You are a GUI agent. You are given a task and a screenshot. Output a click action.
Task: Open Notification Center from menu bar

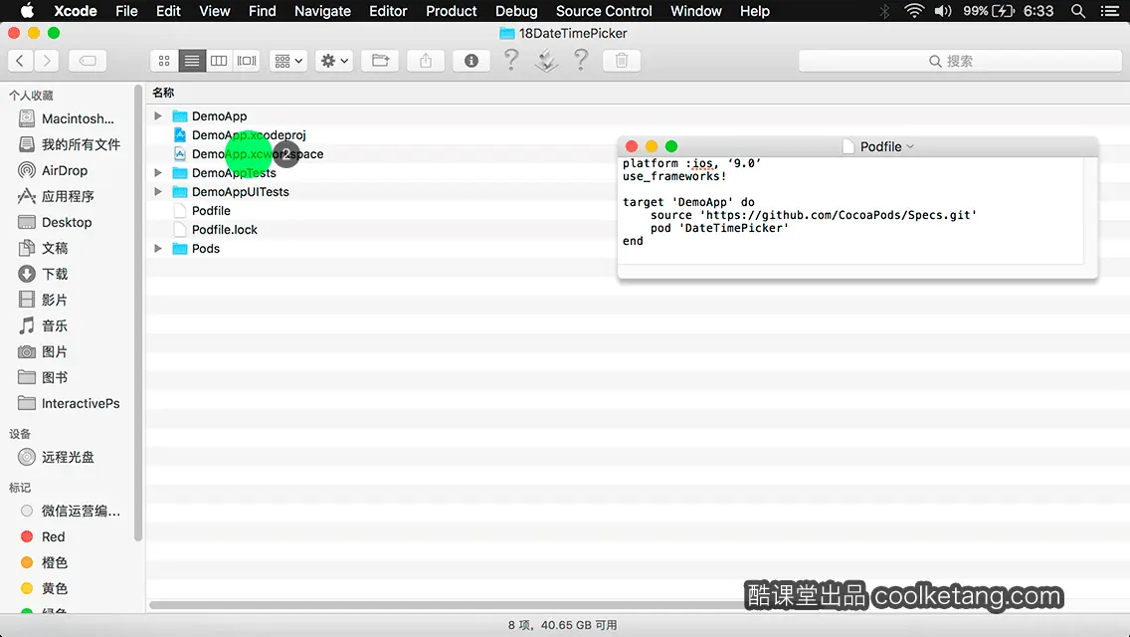(1110, 11)
